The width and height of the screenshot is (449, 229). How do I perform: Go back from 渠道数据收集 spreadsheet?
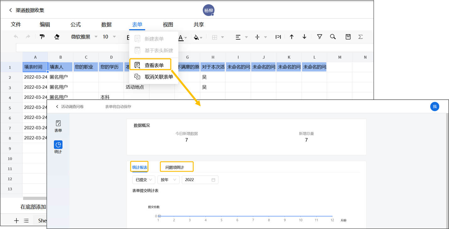point(10,10)
